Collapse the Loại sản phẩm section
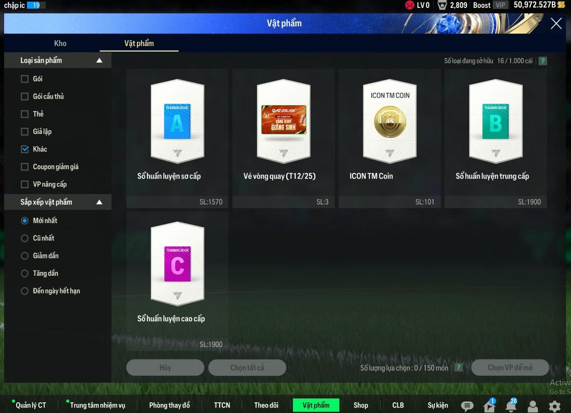This screenshot has width=571, height=413. pyautogui.click(x=99, y=61)
